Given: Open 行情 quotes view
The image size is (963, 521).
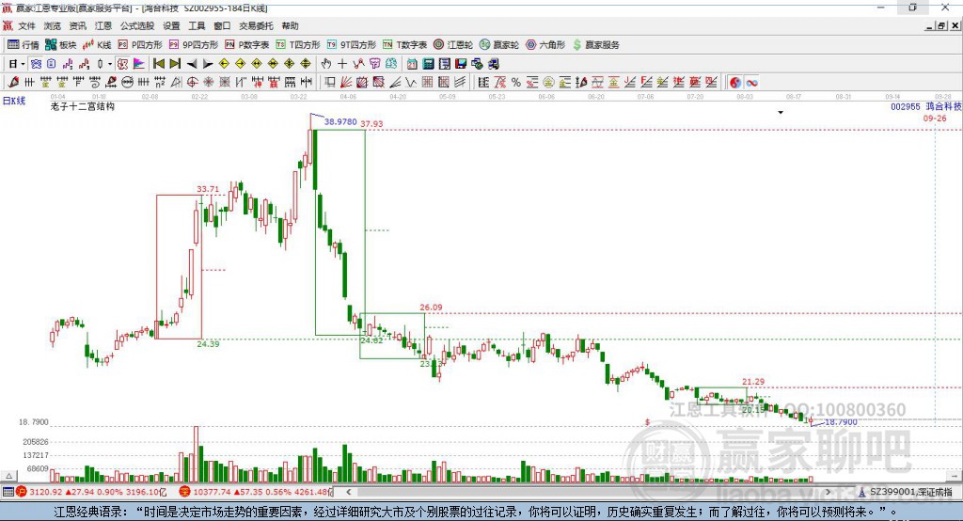Looking at the screenshot, I should click(x=23, y=45).
